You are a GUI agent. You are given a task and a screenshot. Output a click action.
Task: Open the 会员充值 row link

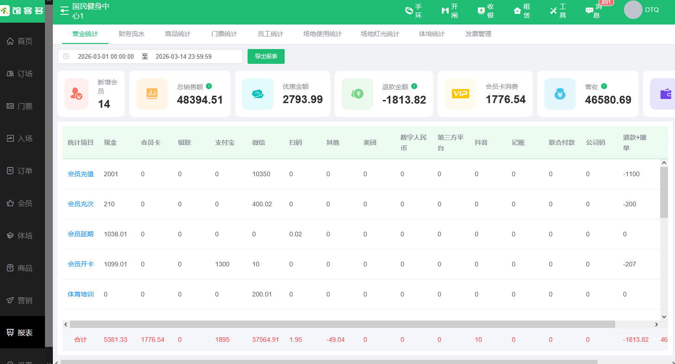coord(81,174)
